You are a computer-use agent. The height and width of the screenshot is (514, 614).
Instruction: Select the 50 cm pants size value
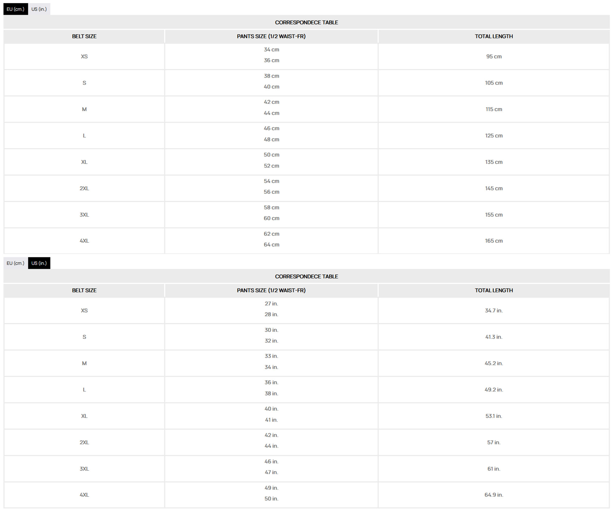pyautogui.click(x=271, y=155)
